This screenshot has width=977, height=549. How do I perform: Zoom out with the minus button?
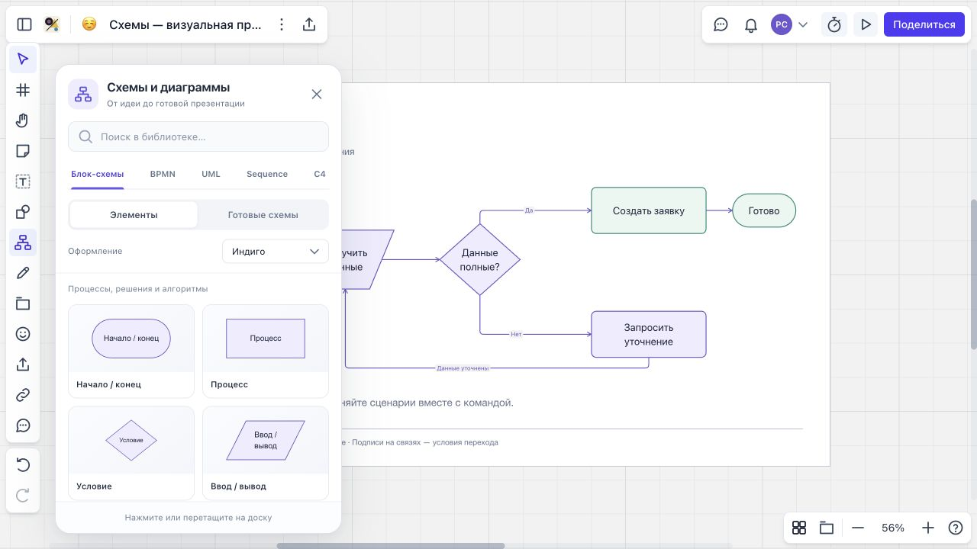[x=858, y=528]
